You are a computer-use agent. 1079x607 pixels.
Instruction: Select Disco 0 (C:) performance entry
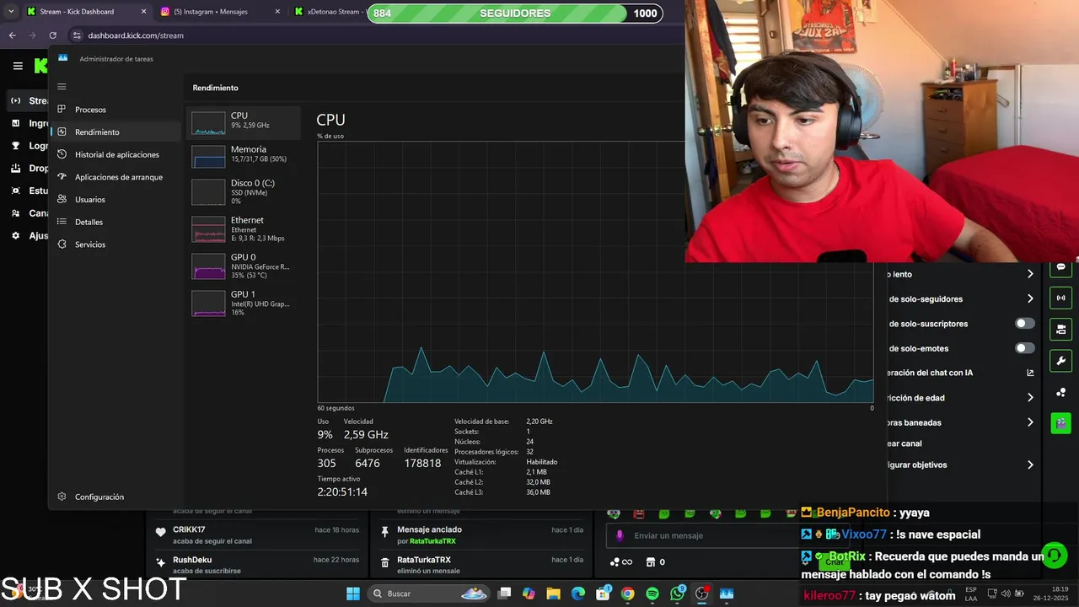click(x=244, y=191)
